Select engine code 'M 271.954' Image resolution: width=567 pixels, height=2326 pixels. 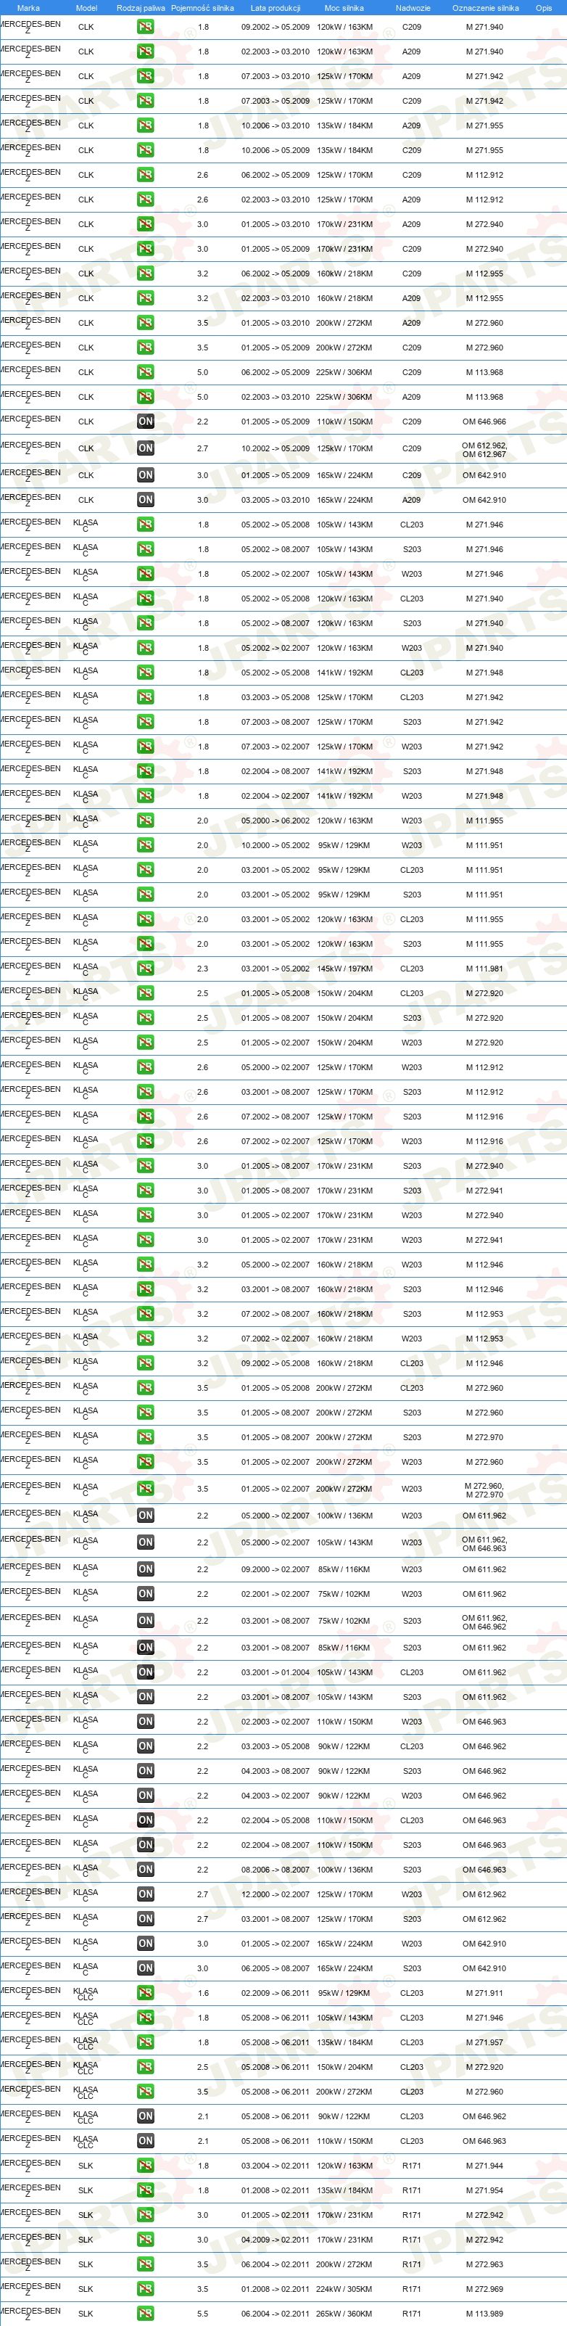click(x=485, y=2190)
